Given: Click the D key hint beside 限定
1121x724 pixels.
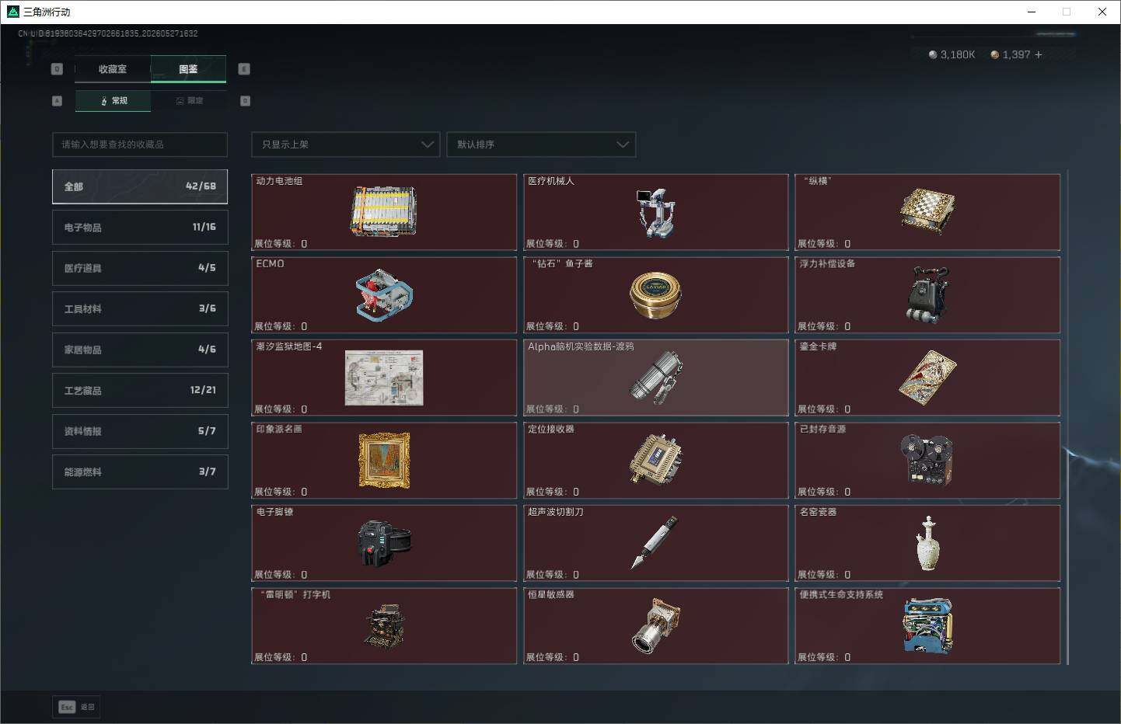Looking at the screenshot, I should click(x=245, y=101).
